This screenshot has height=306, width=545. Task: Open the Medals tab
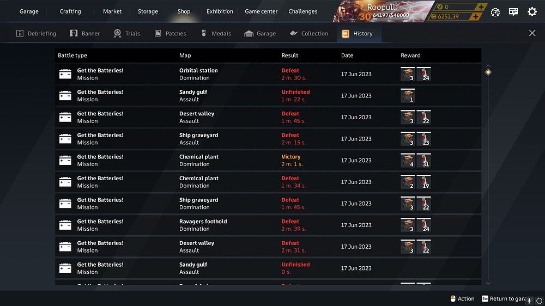tap(215, 33)
